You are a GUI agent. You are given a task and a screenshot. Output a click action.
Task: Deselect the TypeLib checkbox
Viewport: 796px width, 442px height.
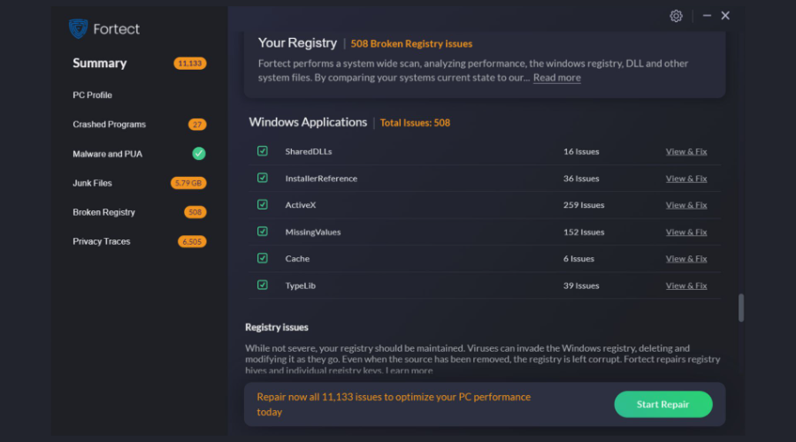point(263,285)
